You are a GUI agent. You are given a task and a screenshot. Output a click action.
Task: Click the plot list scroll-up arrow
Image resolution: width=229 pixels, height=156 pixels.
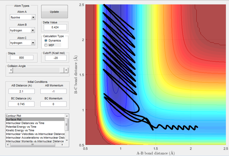pos(67,116)
